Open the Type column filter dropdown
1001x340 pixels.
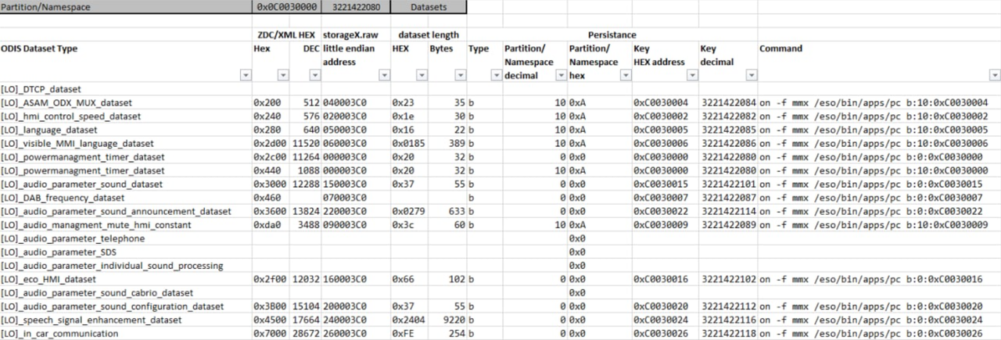tap(496, 75)
